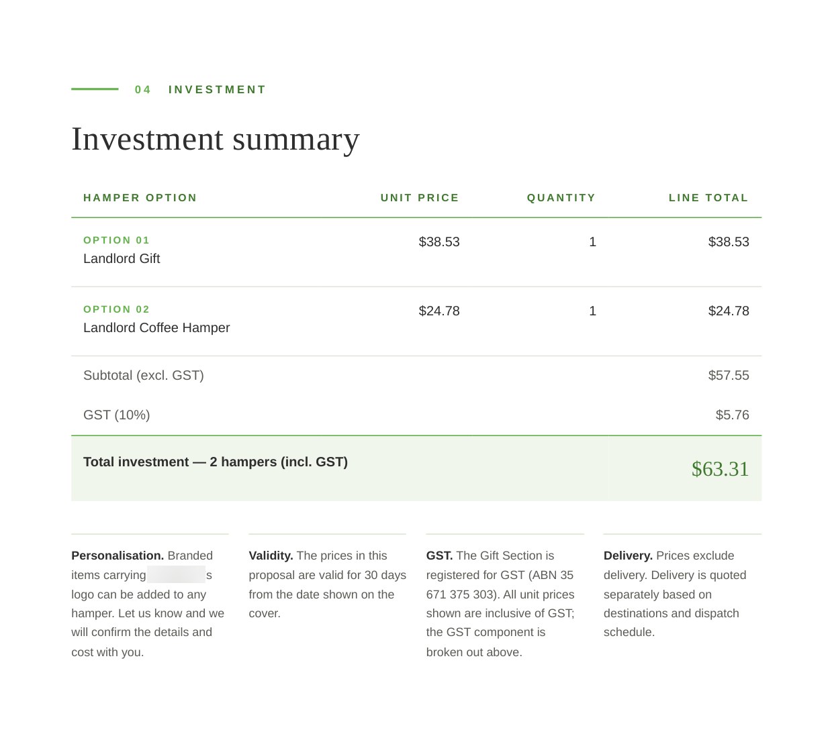Click the Coffee Hamper quantity value
The image size is (834, 730).
[x=592, y=311]
